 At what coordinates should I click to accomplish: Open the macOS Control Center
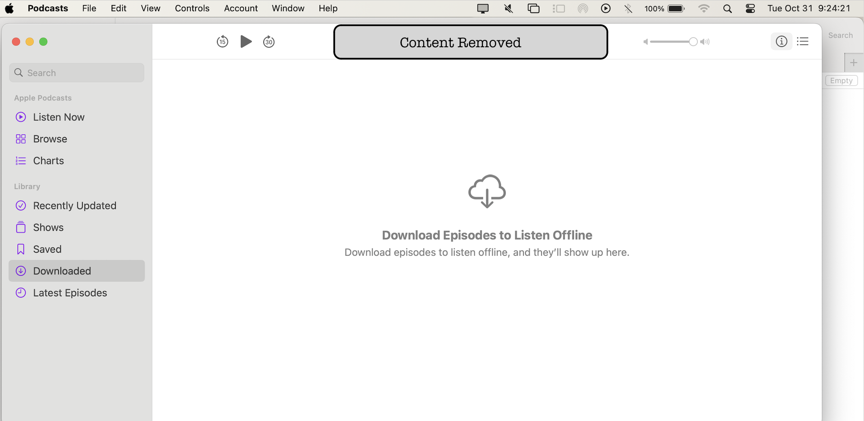click(750, 8)
